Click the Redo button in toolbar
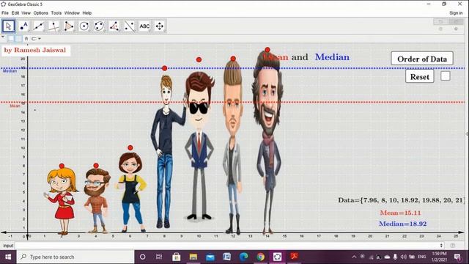The image size is (469, 264). (x=456, y=22)
